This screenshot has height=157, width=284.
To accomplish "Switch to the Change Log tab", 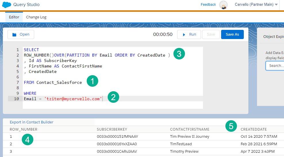I will pyautogui.click(x=36, y=17).
